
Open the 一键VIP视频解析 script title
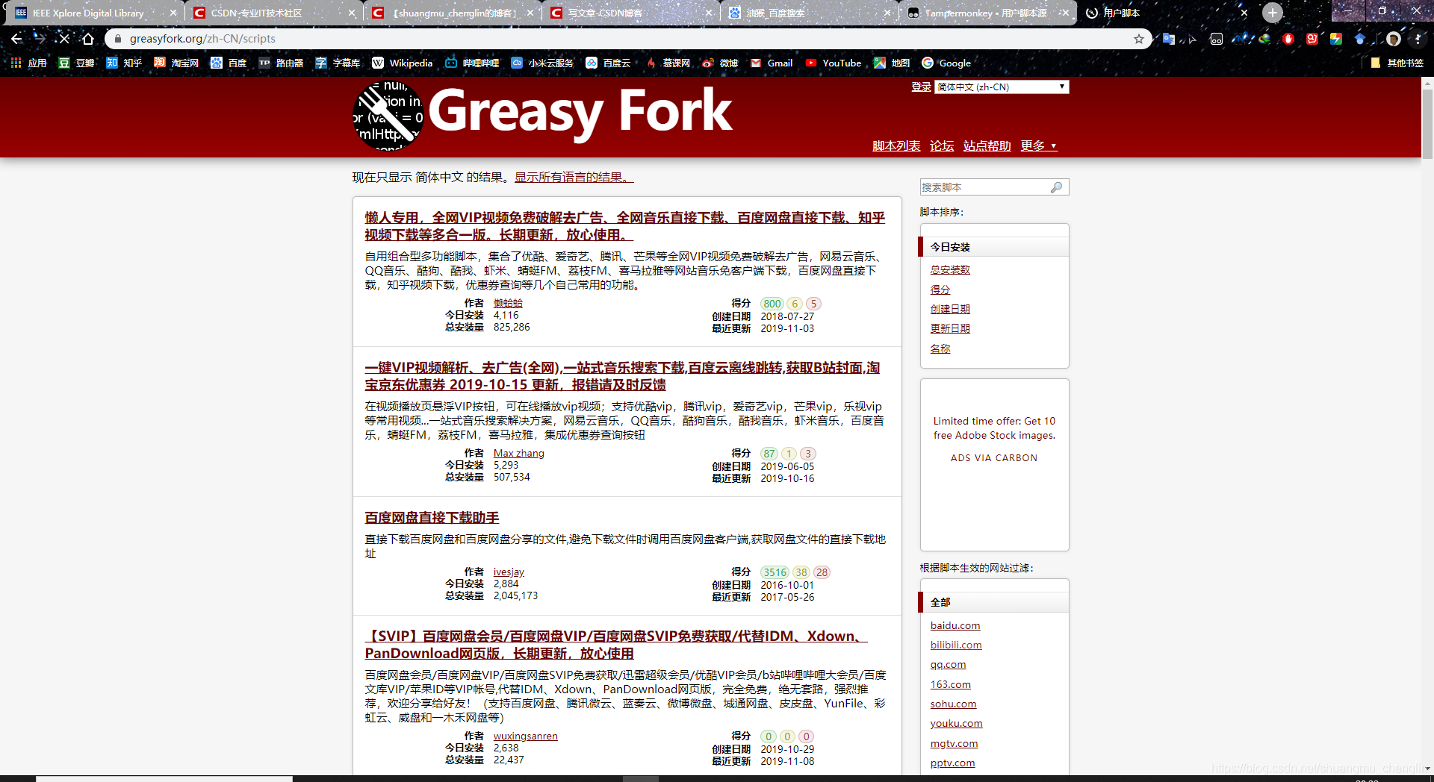point(622,376)
